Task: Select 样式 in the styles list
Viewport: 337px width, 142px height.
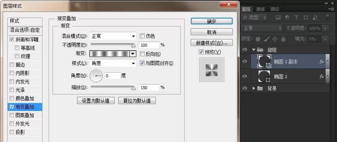Action: pyautogui.click(x=25, y=21)
